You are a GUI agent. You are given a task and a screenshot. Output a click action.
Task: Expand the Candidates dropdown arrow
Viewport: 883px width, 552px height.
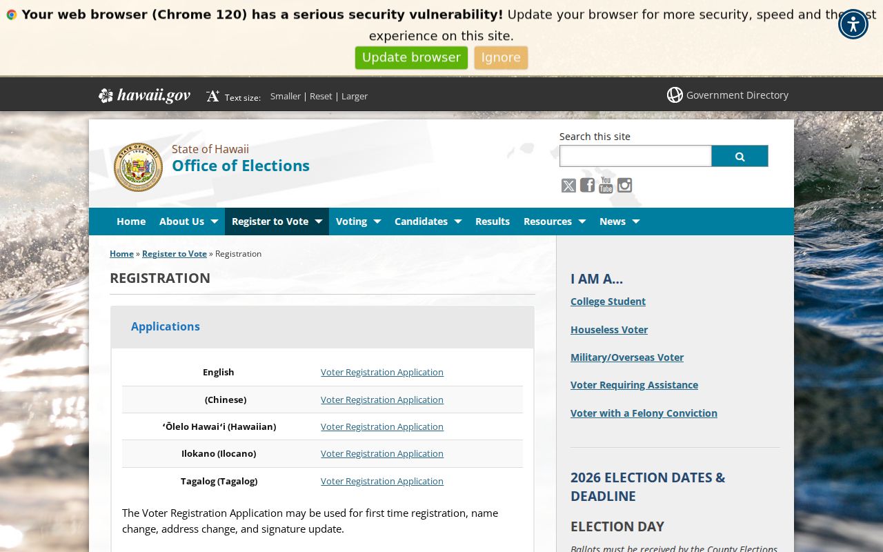[457, 221]
